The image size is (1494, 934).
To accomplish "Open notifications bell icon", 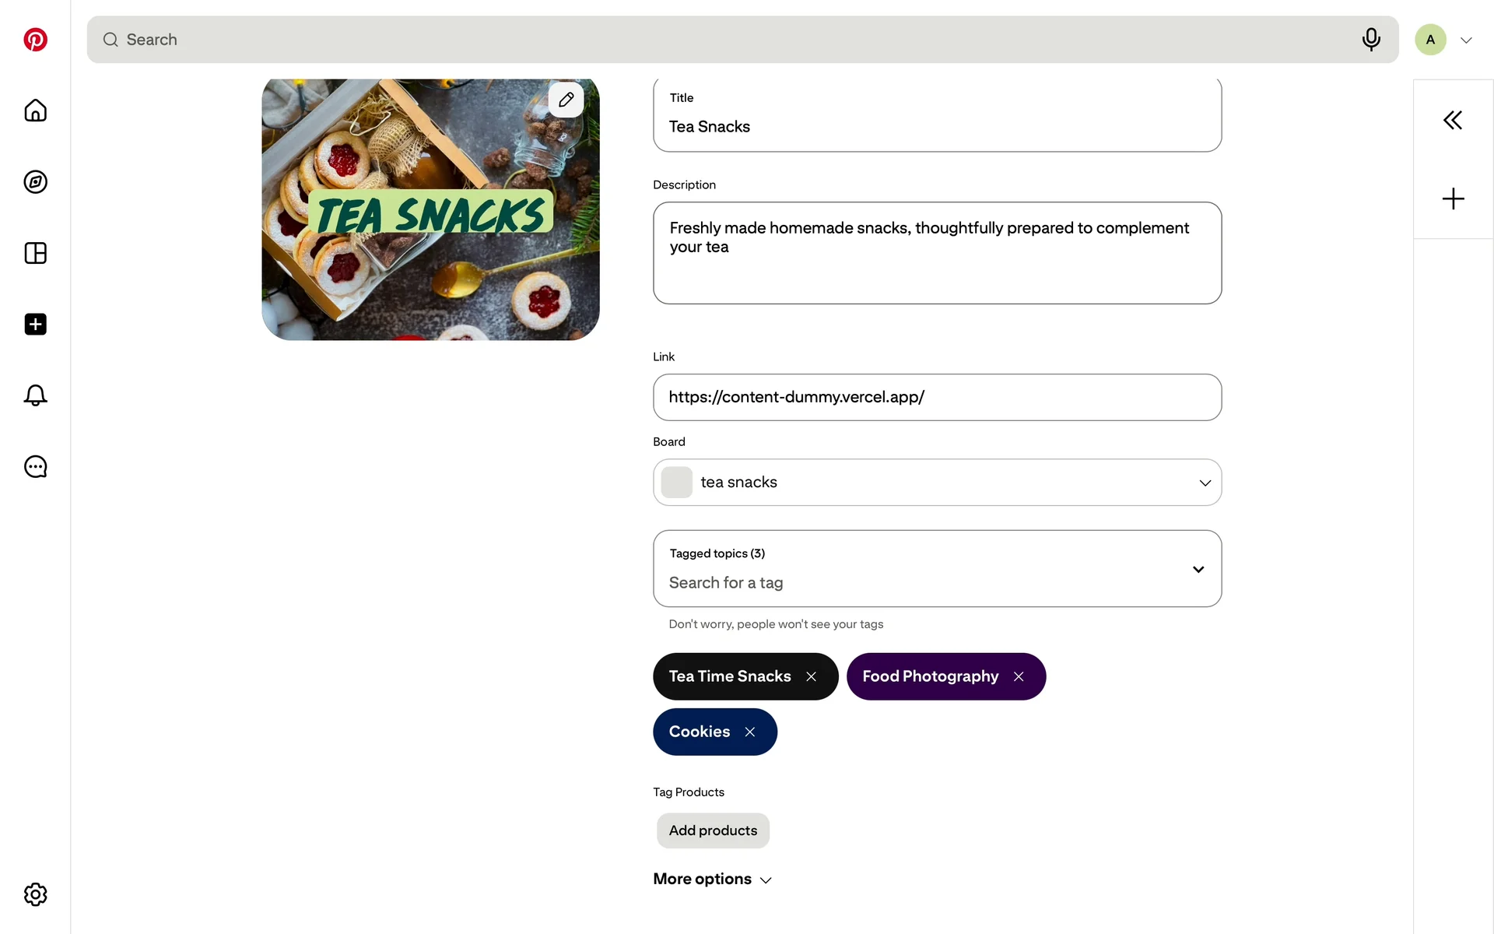I will 35,395.
